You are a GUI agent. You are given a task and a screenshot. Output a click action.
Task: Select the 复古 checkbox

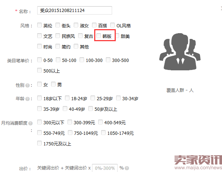pos(80,36)
